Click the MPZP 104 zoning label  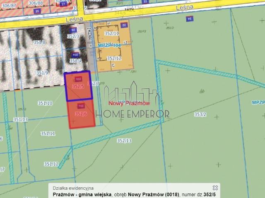(109, 45)
